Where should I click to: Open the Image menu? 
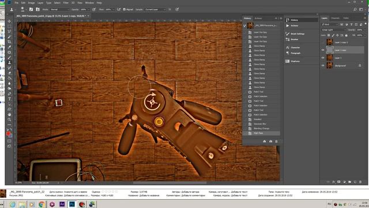31,3
